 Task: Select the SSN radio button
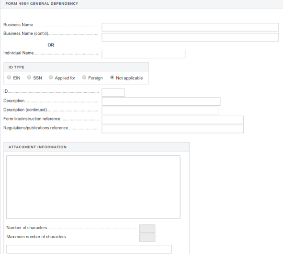click(29, 77)
